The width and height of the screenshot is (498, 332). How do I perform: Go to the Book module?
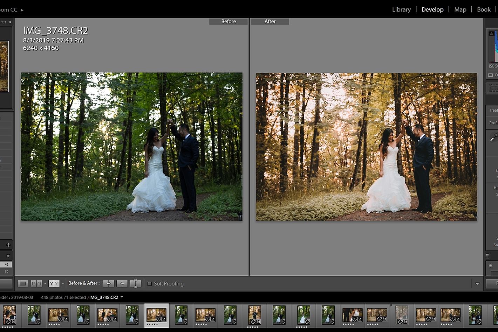coord(484,9)
